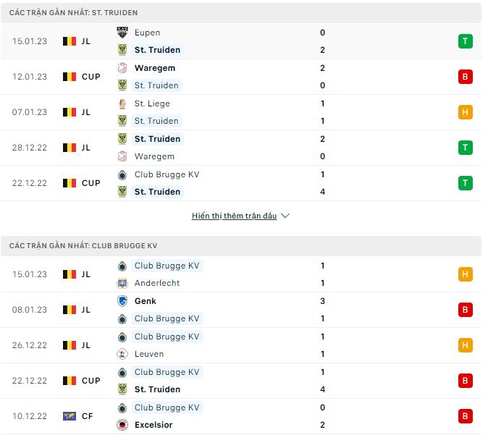This screenshot has height=435, width=488.
Task: Click the CUP label on 22.12.22 Club Brugge row
Action: click(x=91, y=381)
